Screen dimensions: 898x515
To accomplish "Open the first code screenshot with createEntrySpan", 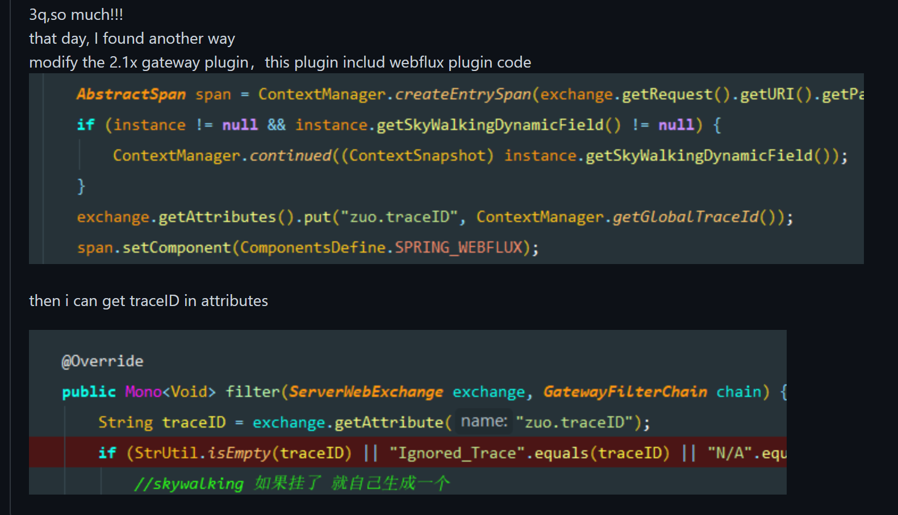I will (x=446, y=169).
